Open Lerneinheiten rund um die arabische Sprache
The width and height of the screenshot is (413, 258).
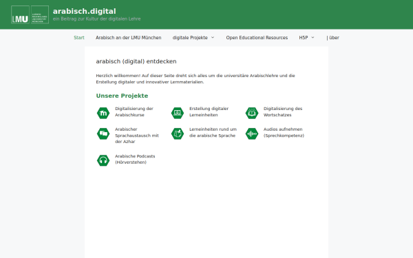(213, 132)
